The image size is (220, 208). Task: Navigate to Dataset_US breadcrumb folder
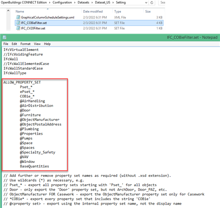(103, 2)
